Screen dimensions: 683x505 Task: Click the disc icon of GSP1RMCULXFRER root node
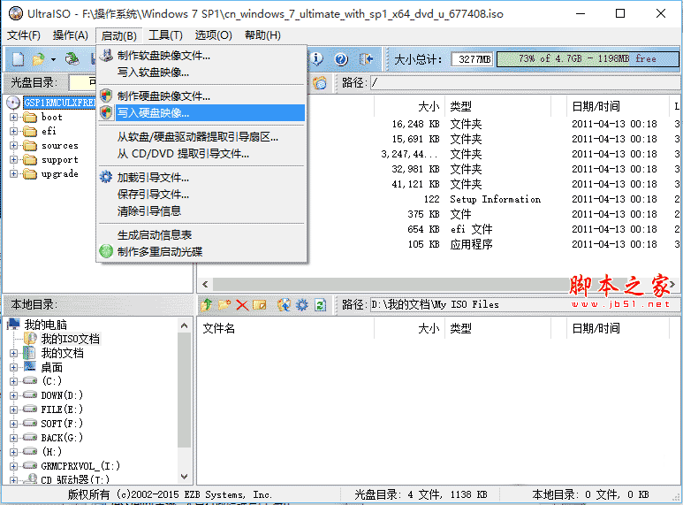tap(13, 103)
